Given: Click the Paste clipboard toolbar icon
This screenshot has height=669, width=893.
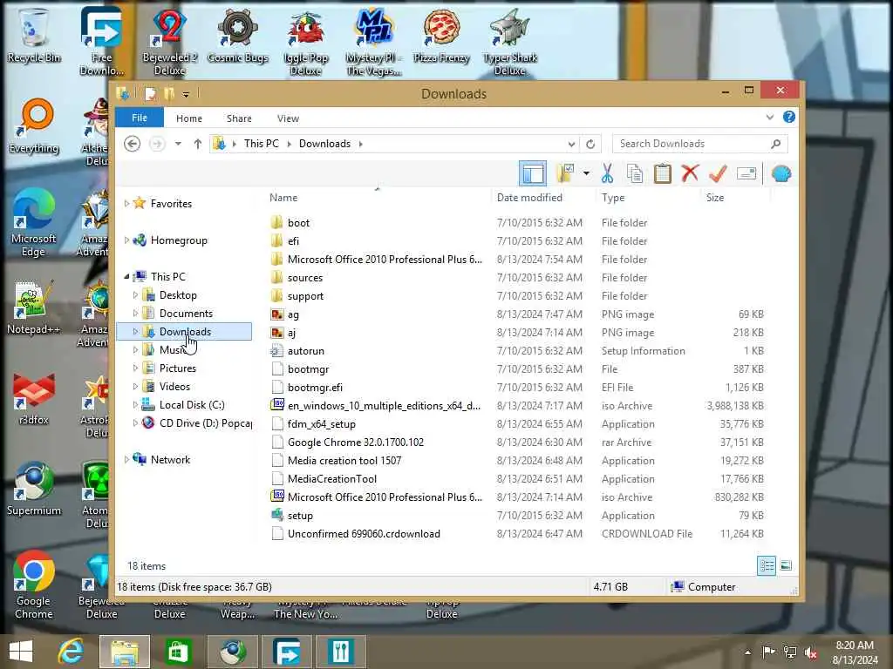Looking at the screenshot, I should tap(663, 173).
